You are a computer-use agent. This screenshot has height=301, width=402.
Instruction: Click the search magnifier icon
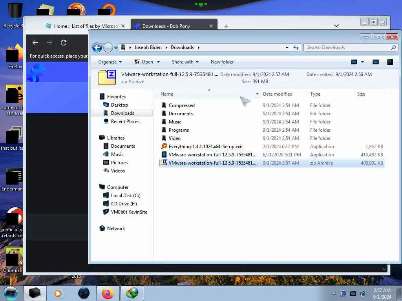pyautogui.click(x=393, y=47)
